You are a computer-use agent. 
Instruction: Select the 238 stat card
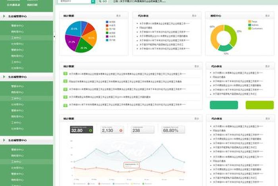pyautogui.click(x=143, y=129)
